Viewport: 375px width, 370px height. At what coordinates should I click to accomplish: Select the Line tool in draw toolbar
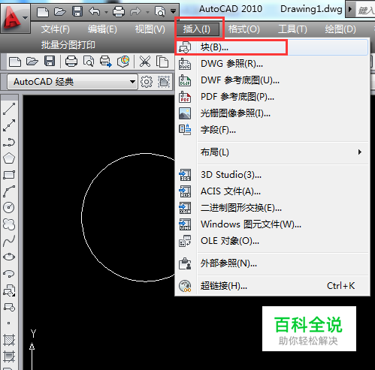tap(9, 109)
